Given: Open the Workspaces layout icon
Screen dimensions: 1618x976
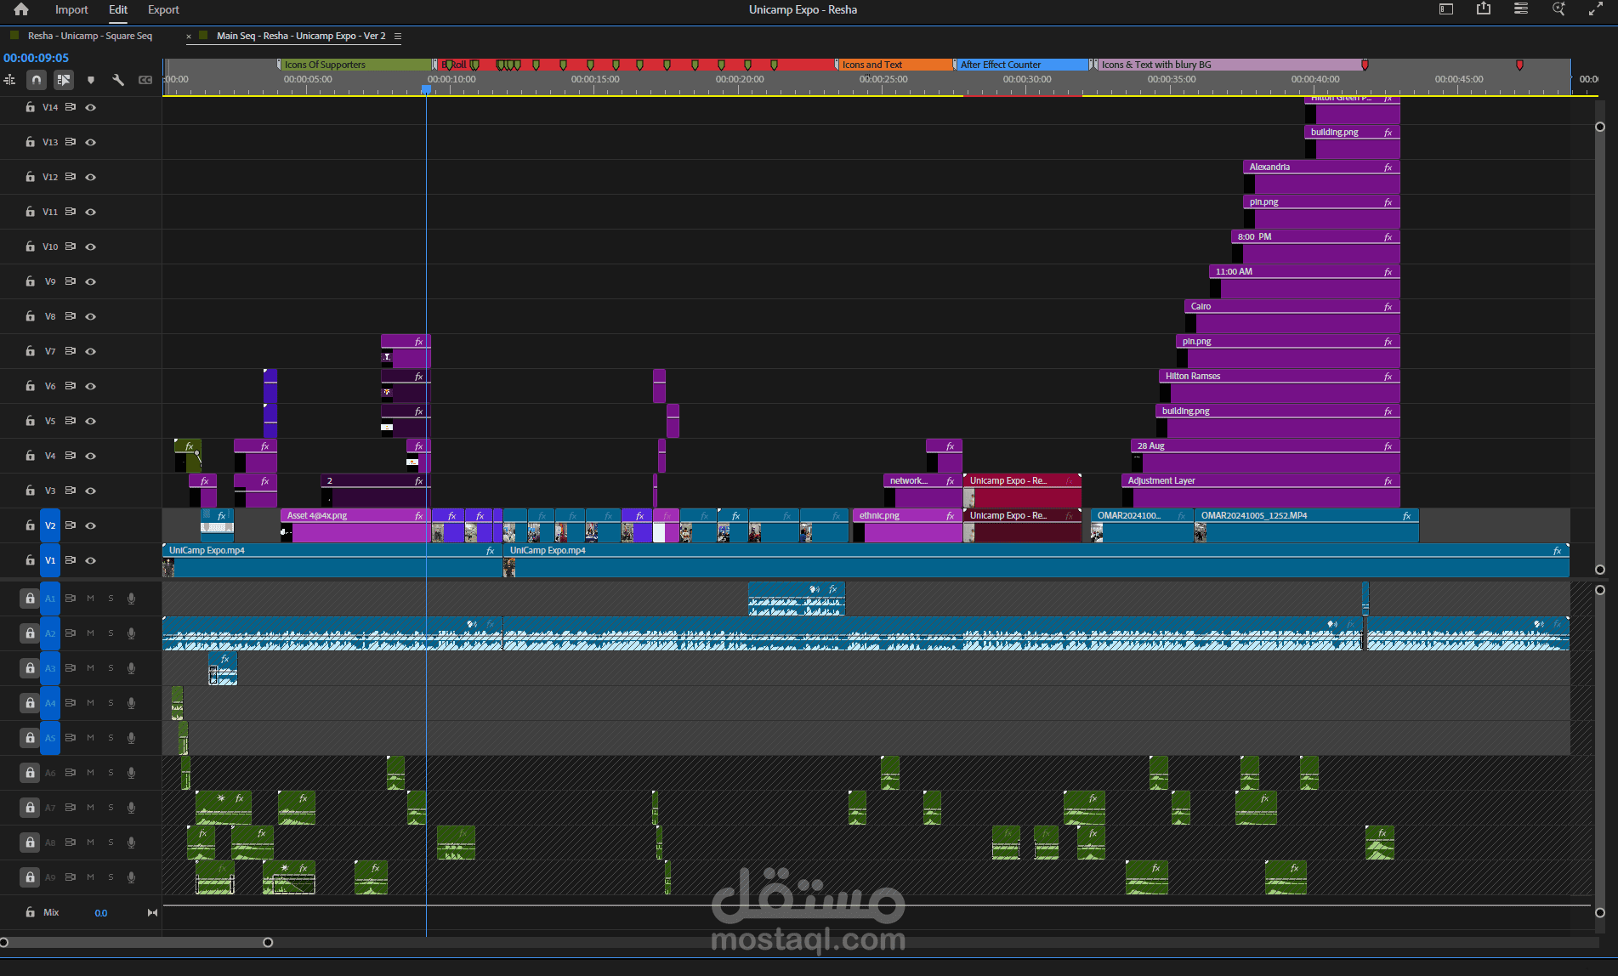Looking at the screenshot, I should pyautogui.click(x=1446, y=9).
